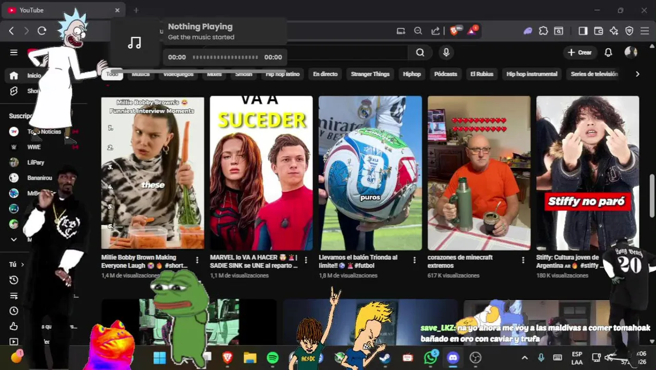
Task: Open File Explorer from the taskbar
Action: [250, 358]
